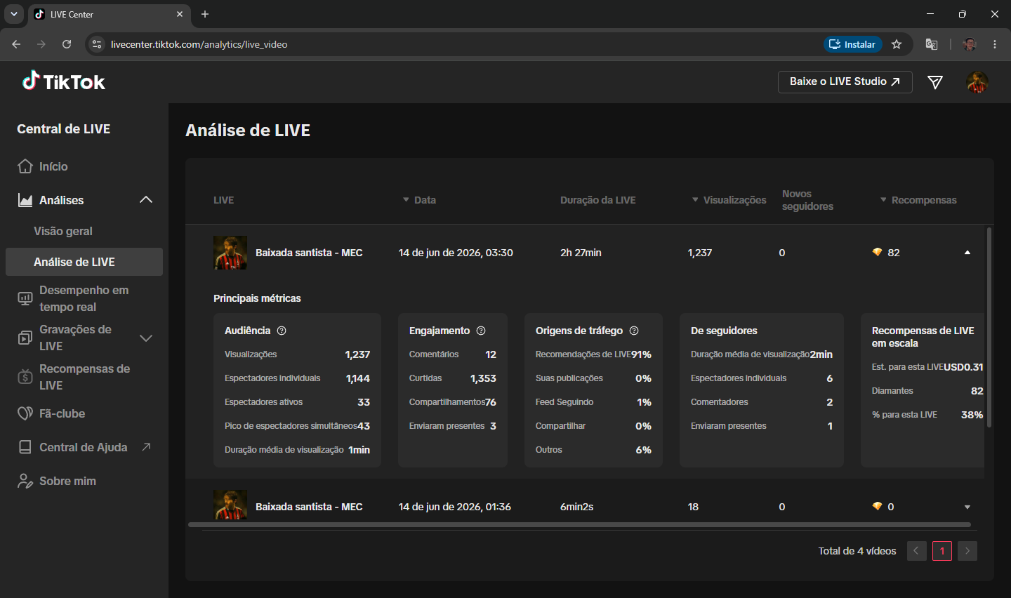Viewport: 1011px width, 598px height.
Task: Click the Sobre mim person icon
Action: pos(25,481)
